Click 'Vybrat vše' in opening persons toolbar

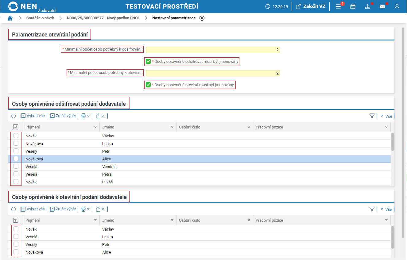click(33, 209)
